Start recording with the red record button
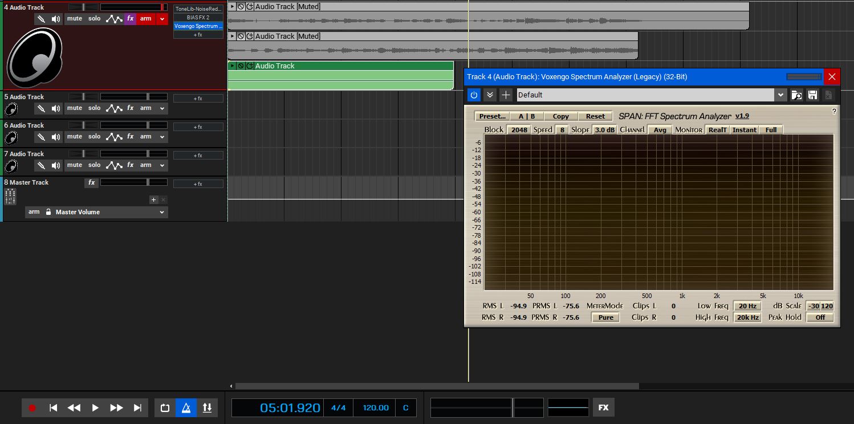The height and width of the screenshot is (424, 854). coord(32,407)
